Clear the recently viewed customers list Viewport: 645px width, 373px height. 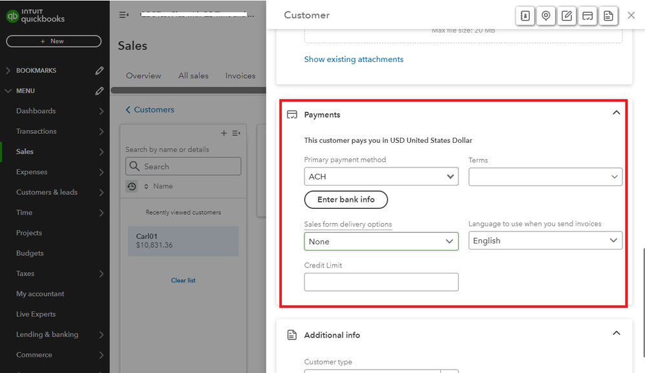(184, 280)
